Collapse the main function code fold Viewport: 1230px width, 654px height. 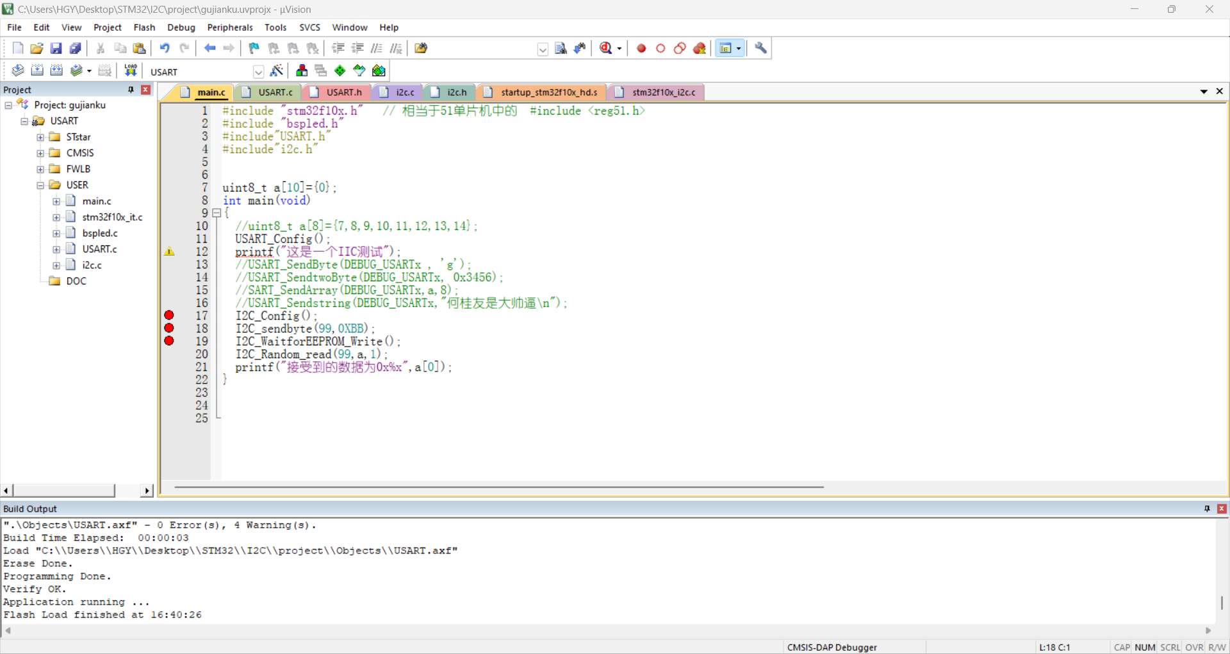click(217, 213)
